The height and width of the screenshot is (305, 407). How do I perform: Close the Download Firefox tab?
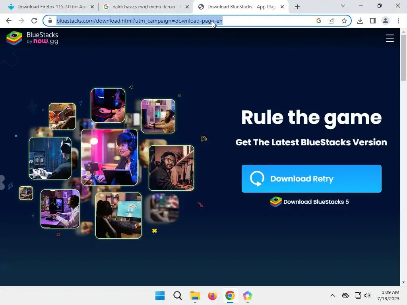[92, 7]
